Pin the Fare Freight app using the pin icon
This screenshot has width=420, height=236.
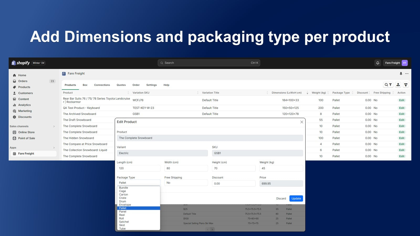(401, 74)
